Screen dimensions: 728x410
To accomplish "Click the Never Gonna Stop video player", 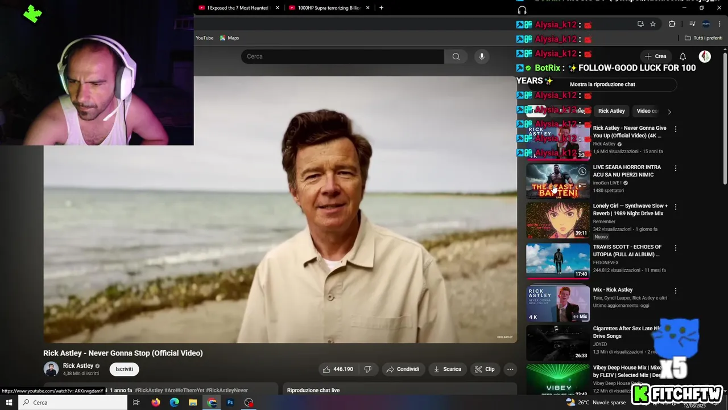I will coord(280,210).
